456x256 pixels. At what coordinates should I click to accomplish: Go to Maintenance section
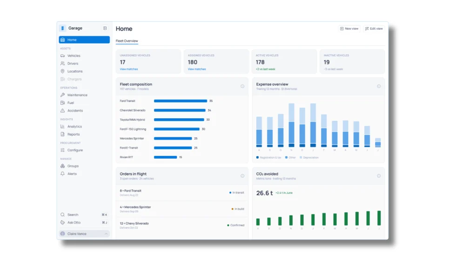point(84,95)
